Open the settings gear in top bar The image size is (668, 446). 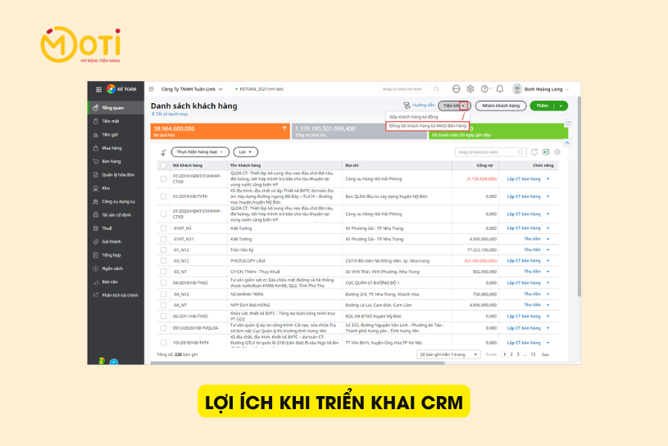pyautogui.click(x=470, y=89)
